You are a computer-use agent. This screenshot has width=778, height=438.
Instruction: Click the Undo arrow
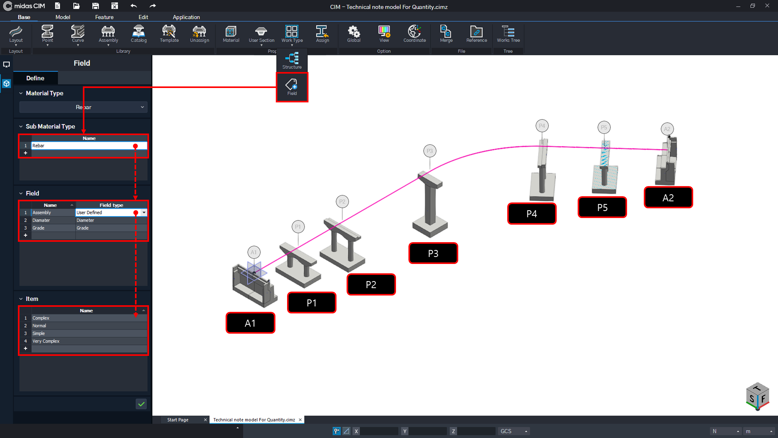click(x=134, y=6)
